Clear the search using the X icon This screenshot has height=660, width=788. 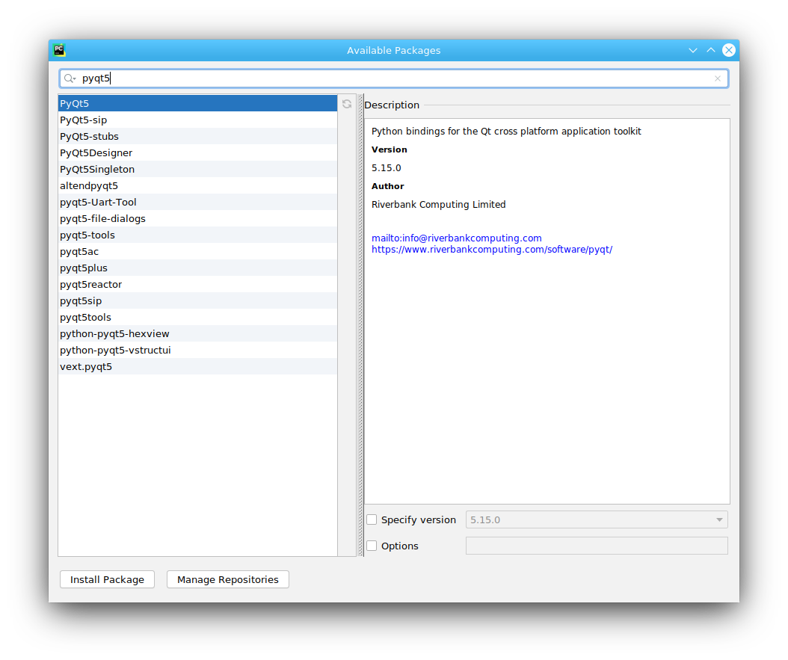[x=717, y=78]
